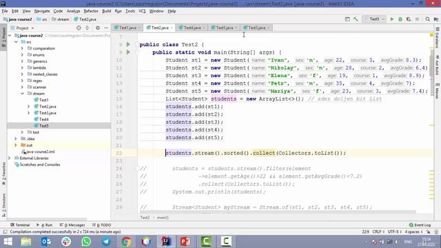The image size is (441, 248).
Task: Select Test5 in the project tree
Action: (x=43, y=125)
